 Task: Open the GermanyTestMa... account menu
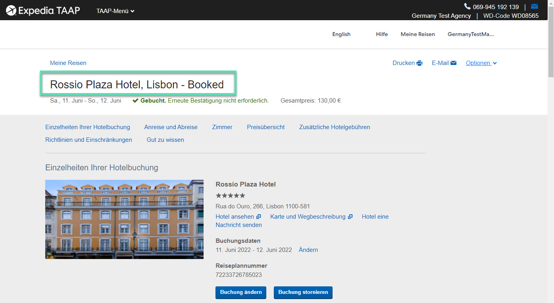tap(471, 34)
